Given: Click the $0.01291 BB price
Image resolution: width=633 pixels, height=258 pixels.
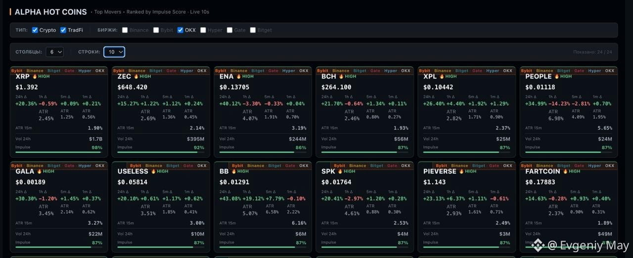Looking at the screenshot, I should pos(234,182).
